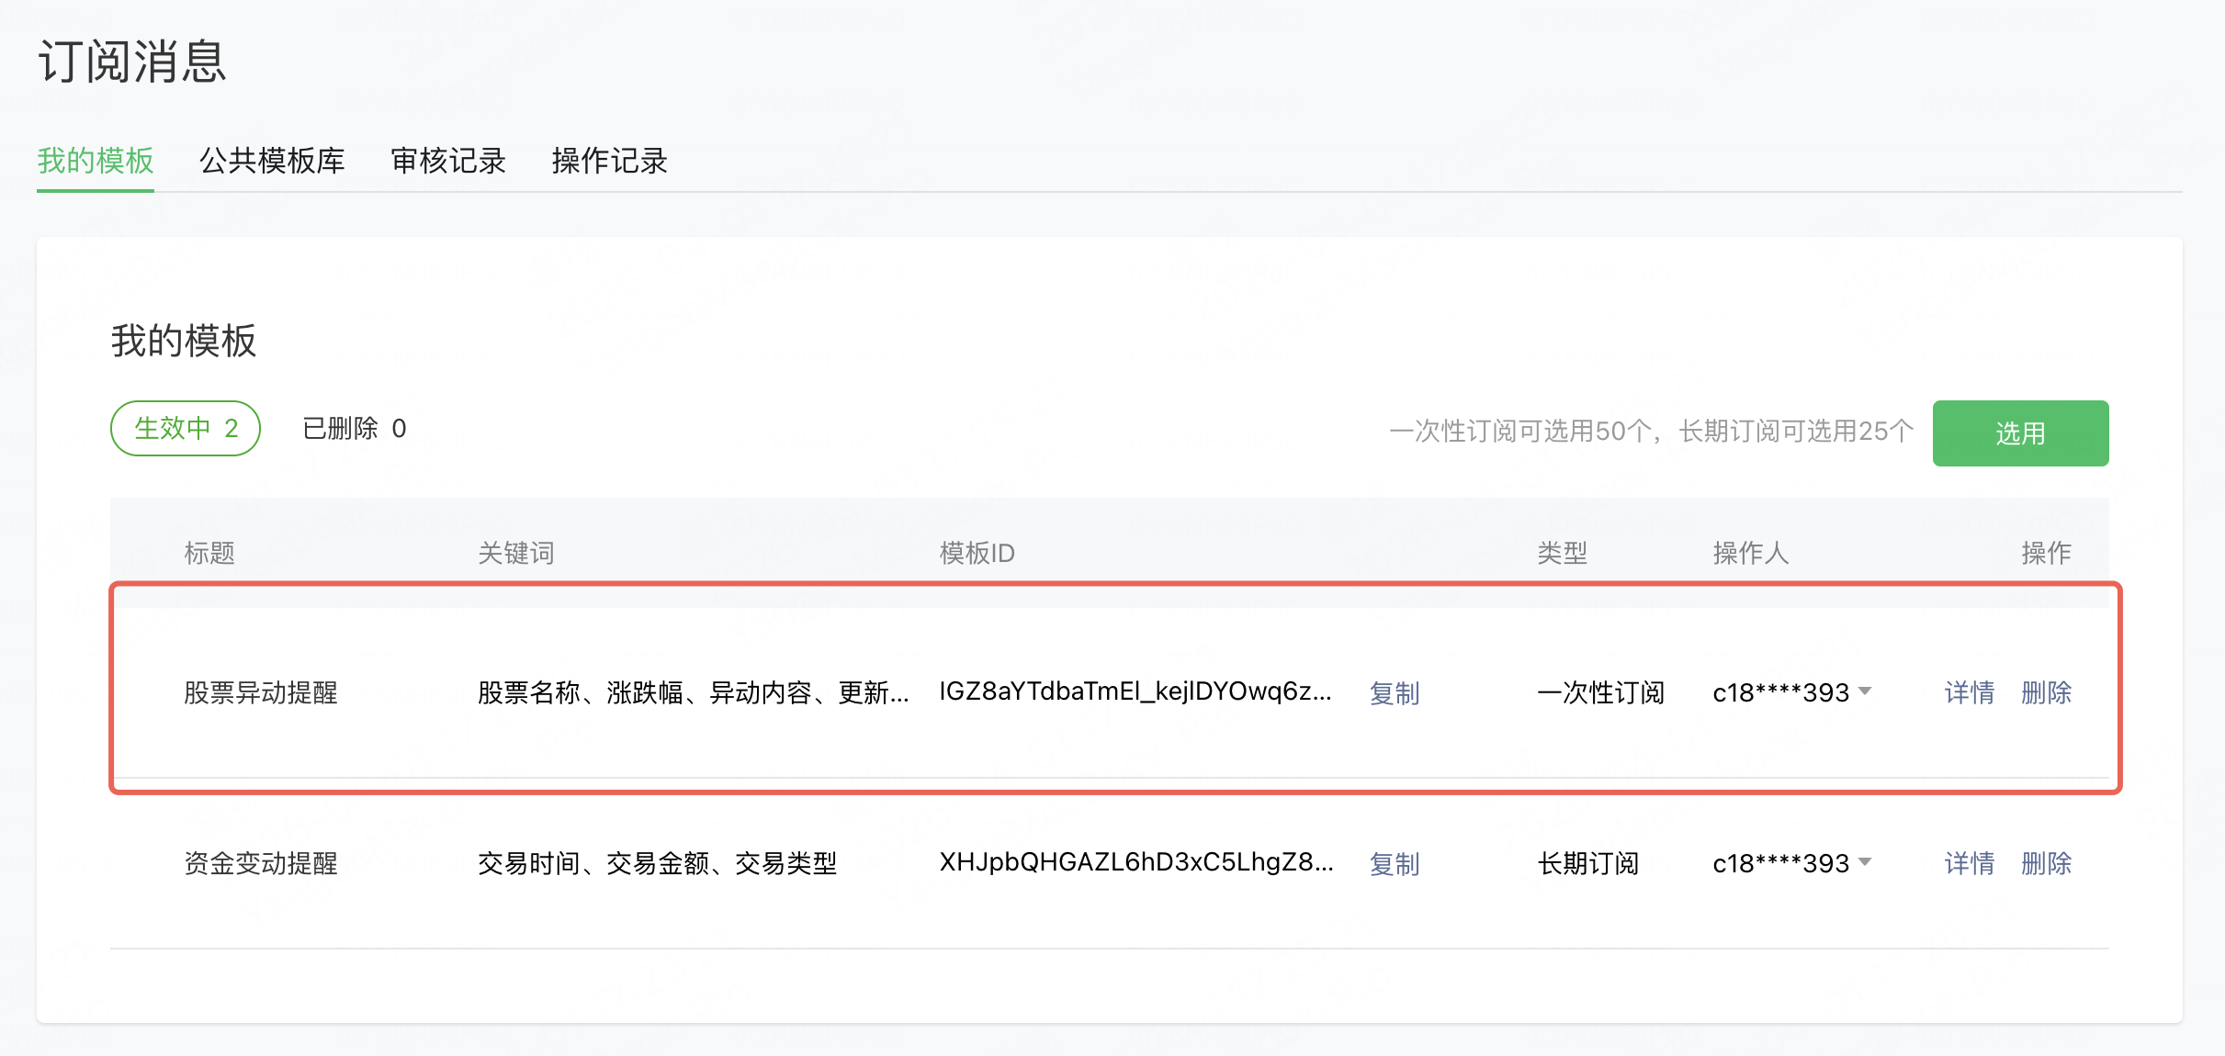
Task: Expand operator dropdown arrow in 资金变动提醒 row
Action: pyautogui.click(x=1865, y=861)
